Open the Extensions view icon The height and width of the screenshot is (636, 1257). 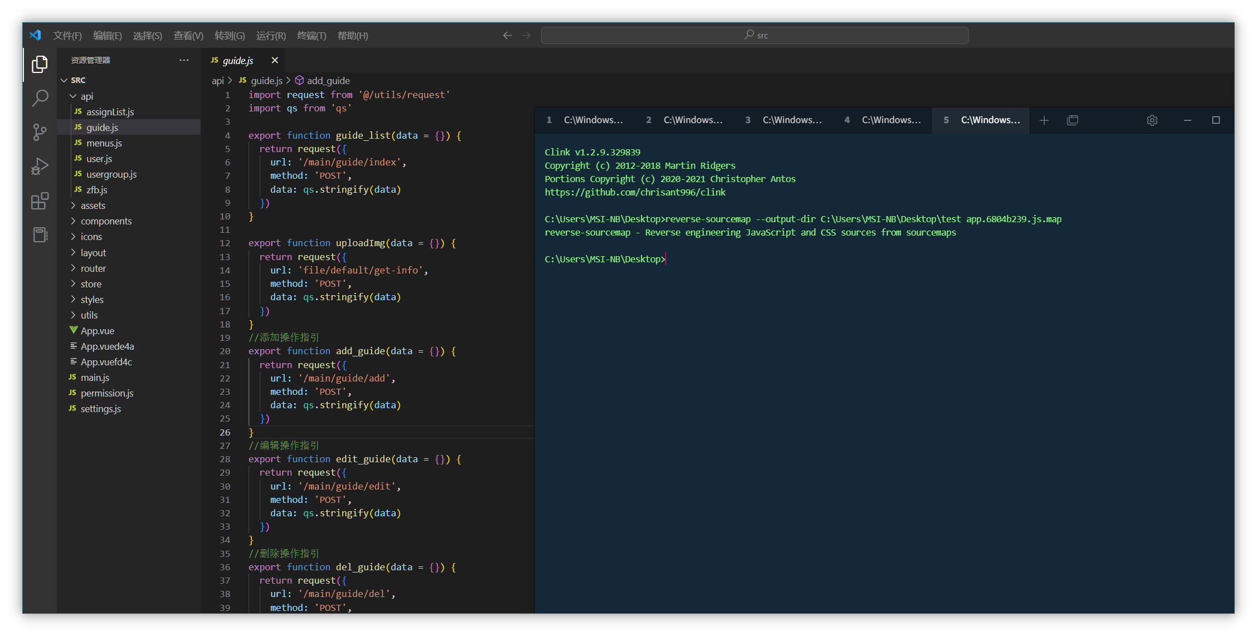tap(40, 200)
